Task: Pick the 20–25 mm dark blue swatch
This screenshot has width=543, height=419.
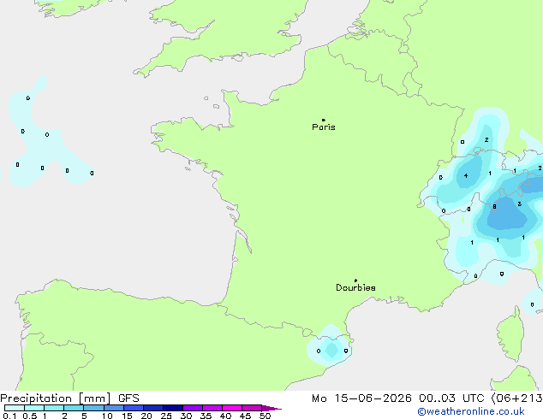Action: coord(153,408)
